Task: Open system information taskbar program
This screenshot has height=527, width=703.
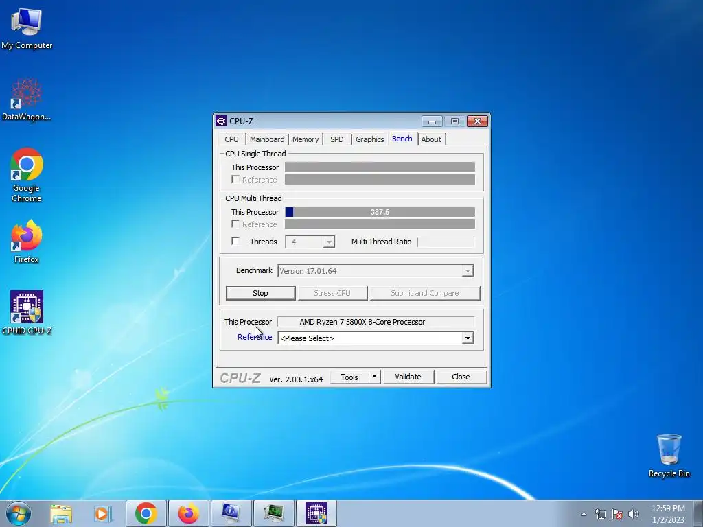Action: tap(231, 513)
